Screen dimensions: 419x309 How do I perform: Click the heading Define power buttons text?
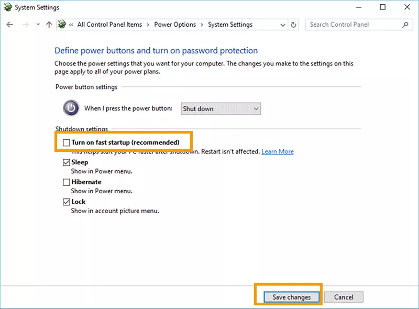click(x=156, y=50)
